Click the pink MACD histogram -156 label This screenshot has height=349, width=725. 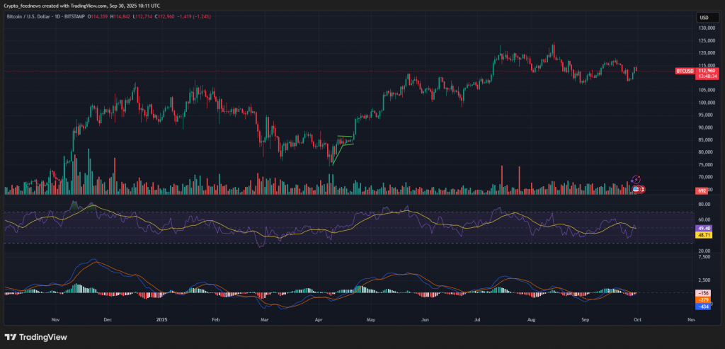tap(704, 293)
